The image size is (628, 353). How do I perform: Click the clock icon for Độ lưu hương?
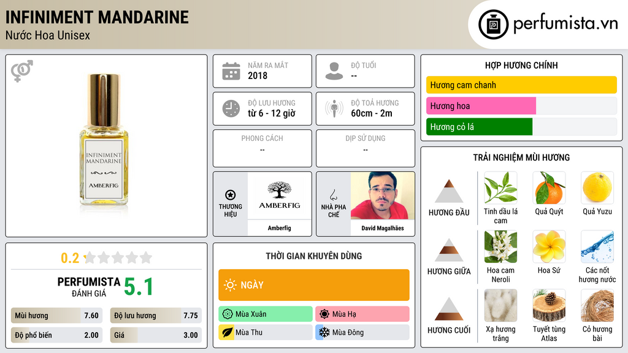click(231, 108)
